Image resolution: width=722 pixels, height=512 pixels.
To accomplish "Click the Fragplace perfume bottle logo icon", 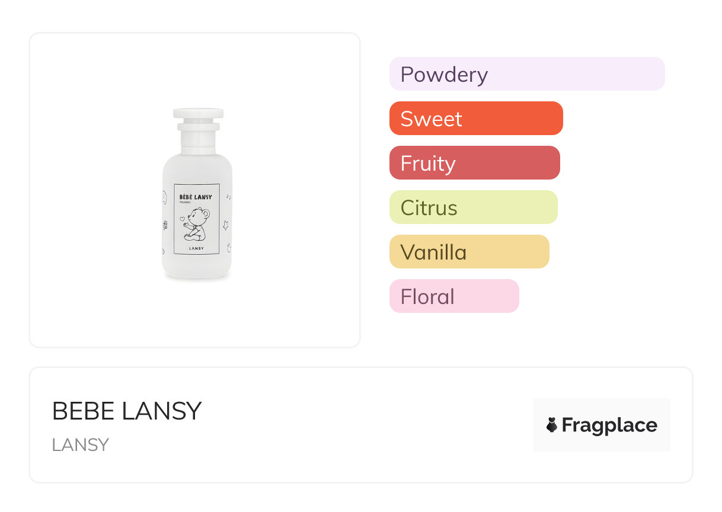I will [552, 425].
